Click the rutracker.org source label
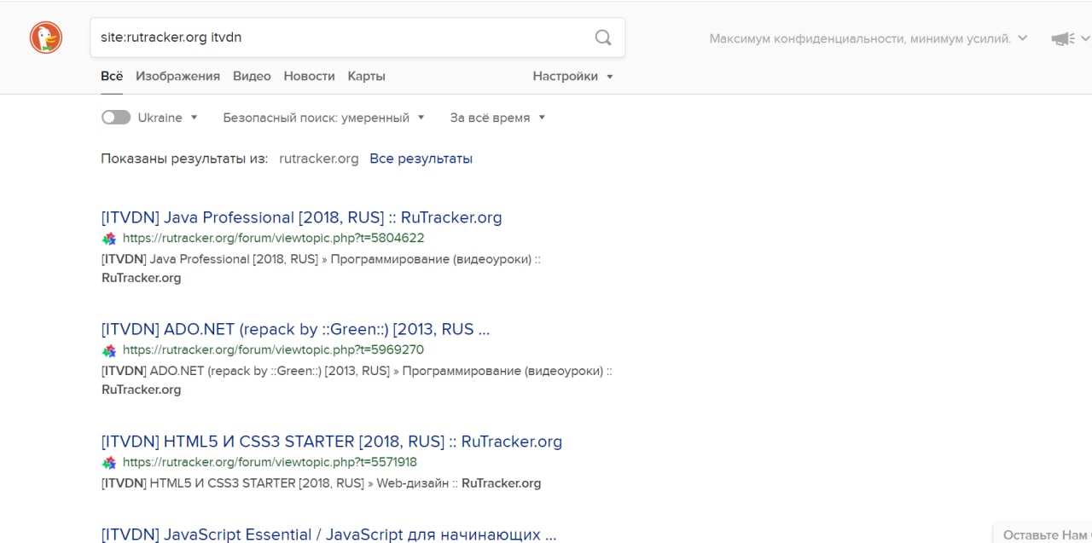The image size is (1092, 543). pyautogui.click(x=318, y=159)
